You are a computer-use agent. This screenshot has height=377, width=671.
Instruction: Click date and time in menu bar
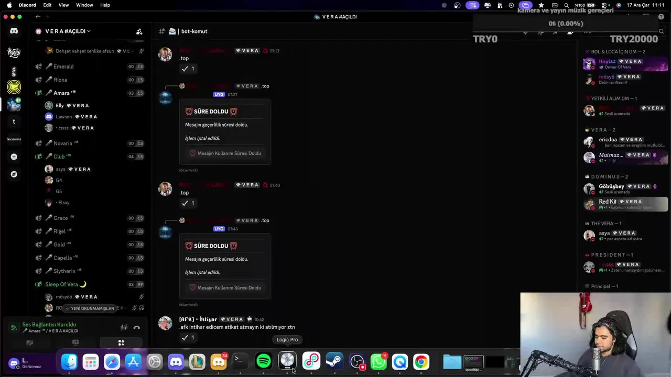(x=645, y=5)
